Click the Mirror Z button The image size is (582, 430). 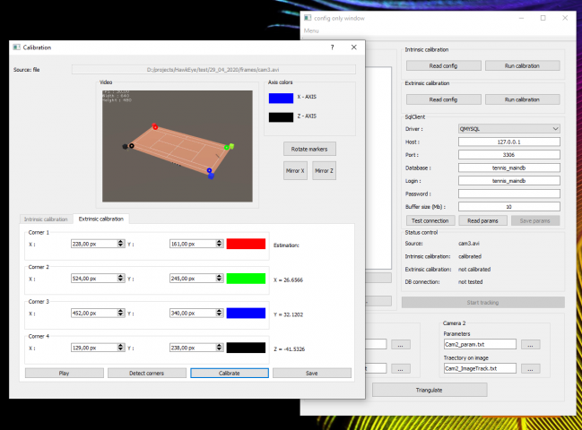[324, 170]
